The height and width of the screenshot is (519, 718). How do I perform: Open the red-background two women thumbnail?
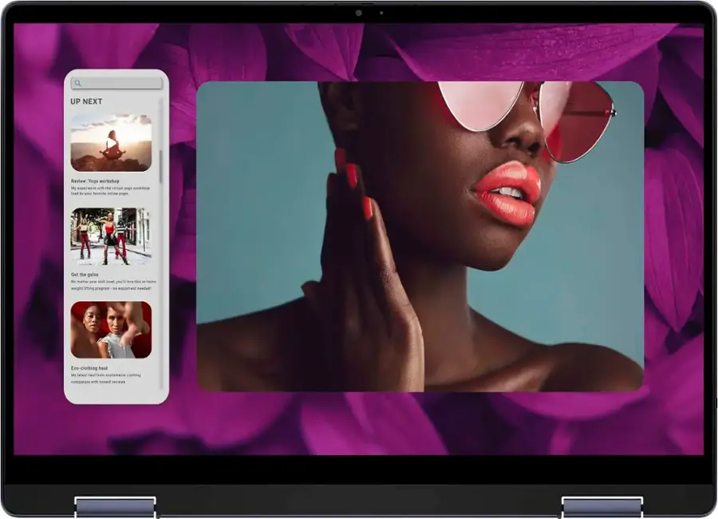(x=111, y=330)
